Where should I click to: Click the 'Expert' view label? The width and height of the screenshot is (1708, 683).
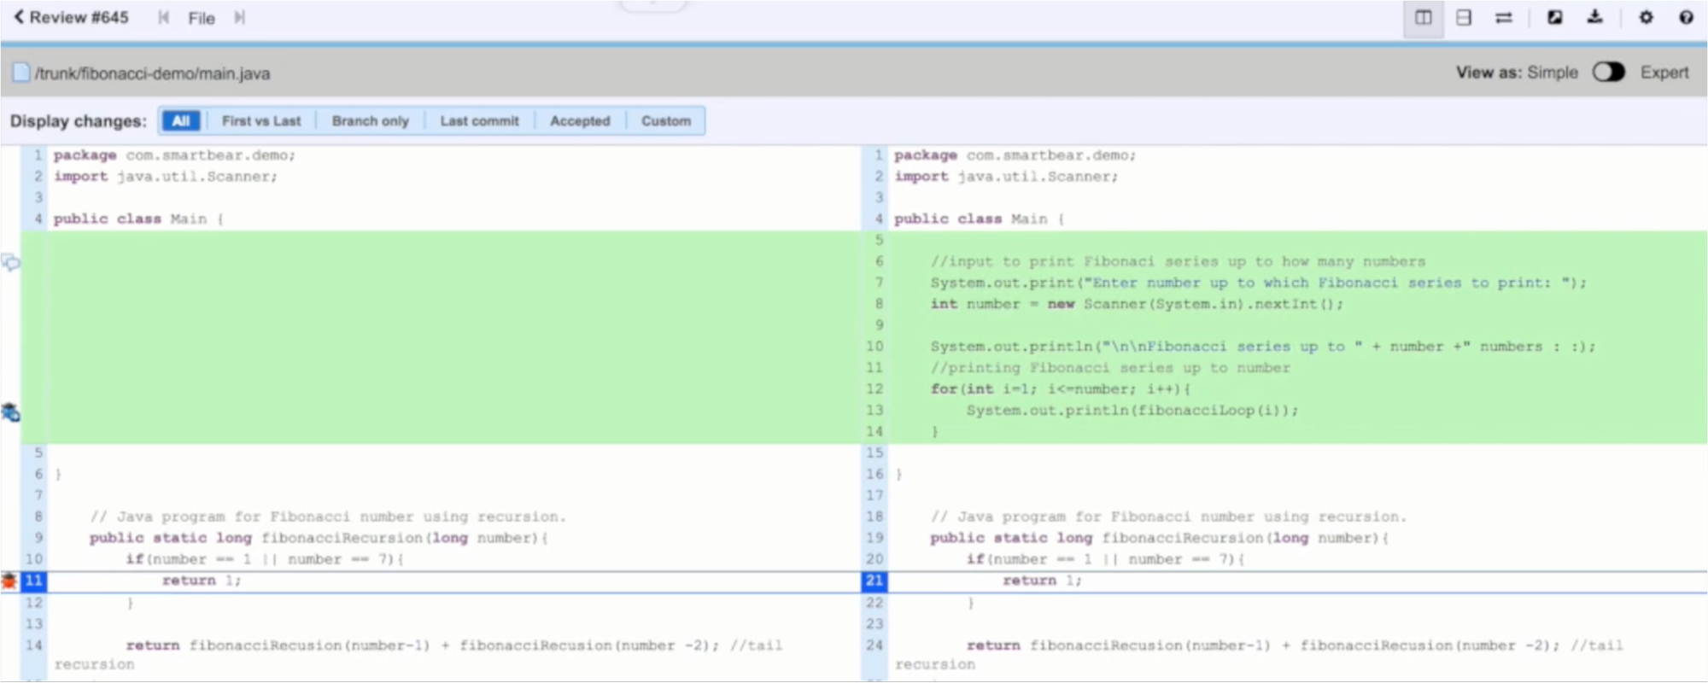tap(1664, 73)
